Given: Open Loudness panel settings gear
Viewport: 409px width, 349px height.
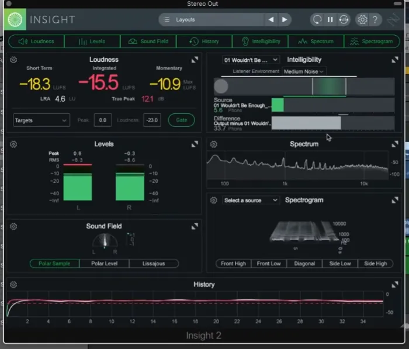Looking at the screenshot, I should coord(13,60).
